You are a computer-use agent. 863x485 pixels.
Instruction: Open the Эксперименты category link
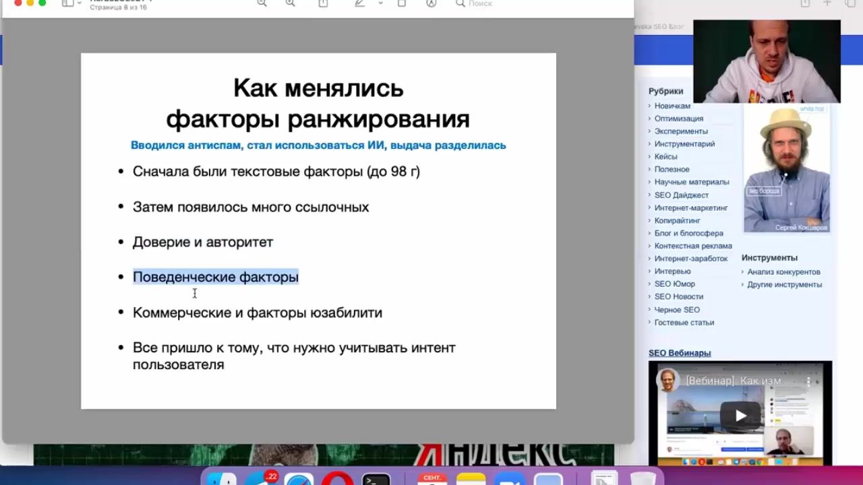pyautogui.click(x=681, y=131)
